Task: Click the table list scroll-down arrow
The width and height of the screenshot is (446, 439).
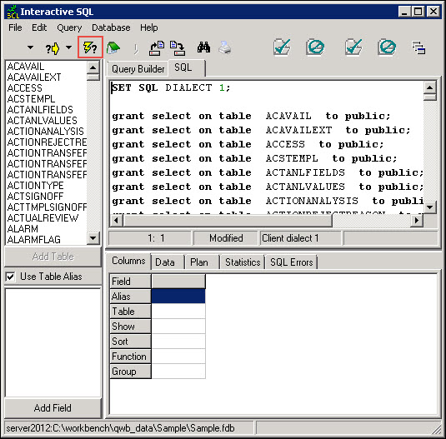Action: (93, 238)
